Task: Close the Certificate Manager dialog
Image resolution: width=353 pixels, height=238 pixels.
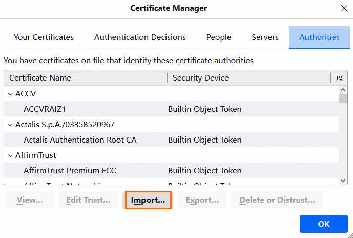Action: point(343,8)
